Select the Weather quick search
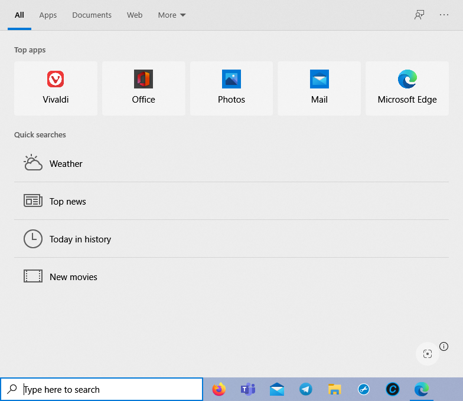The image size is (463, 401). click(231, 163)
